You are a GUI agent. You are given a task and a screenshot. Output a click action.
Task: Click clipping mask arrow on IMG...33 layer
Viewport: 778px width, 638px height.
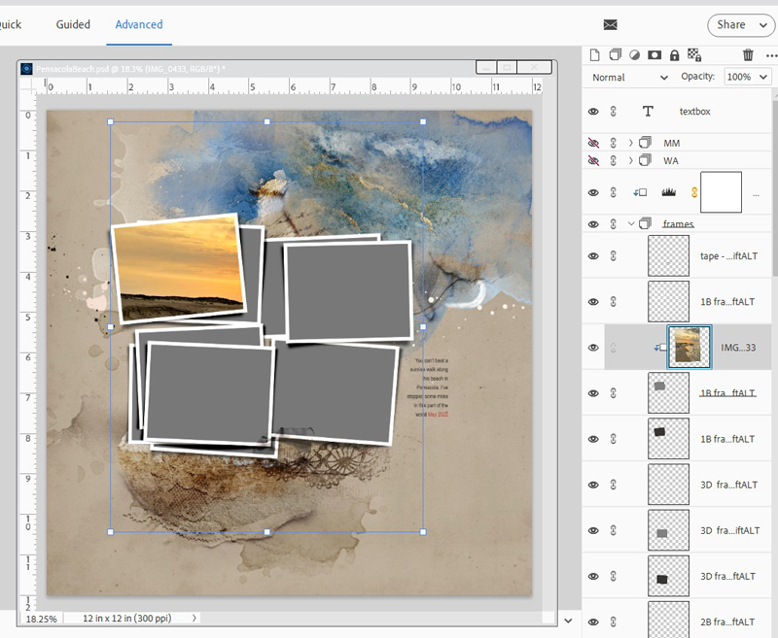[x=660, y=348]
